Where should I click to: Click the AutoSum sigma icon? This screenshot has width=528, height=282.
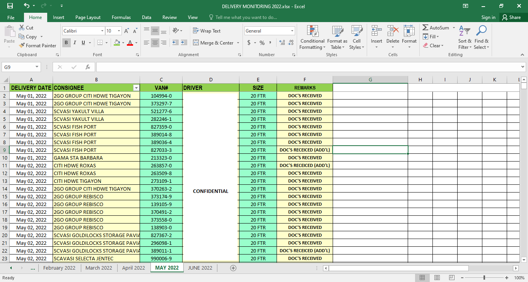(x=425, y=28)
